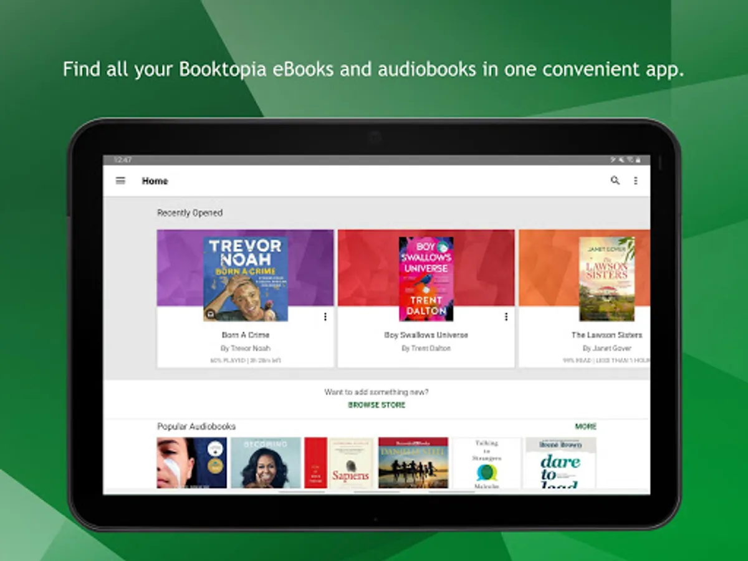Viewport: 748px width, 561px height.
Task: Click the 'Born A Crime' title text
Action: tap(246, 335)
